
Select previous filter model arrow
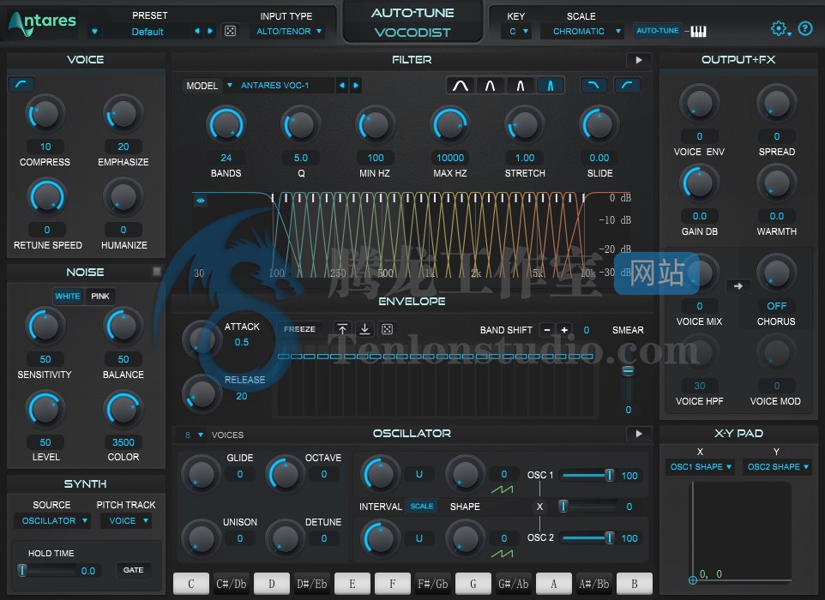[342, 85]
